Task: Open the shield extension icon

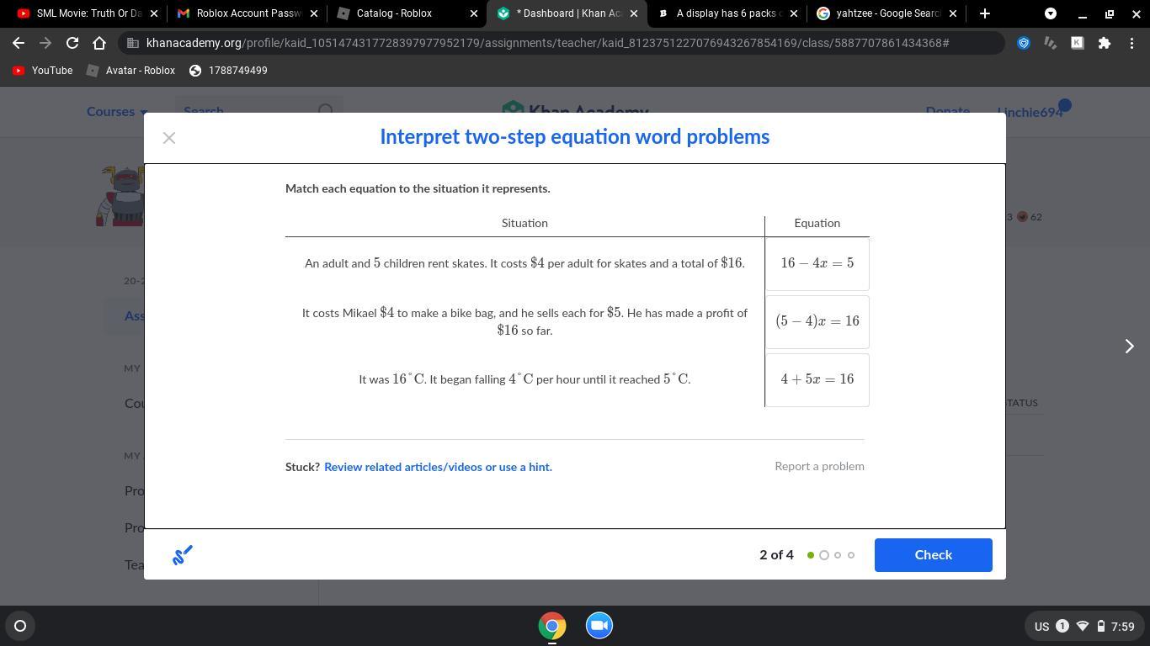Action: (1024, 43)
